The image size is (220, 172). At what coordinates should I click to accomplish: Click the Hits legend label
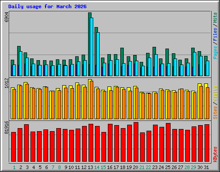(x=215, y=18)
